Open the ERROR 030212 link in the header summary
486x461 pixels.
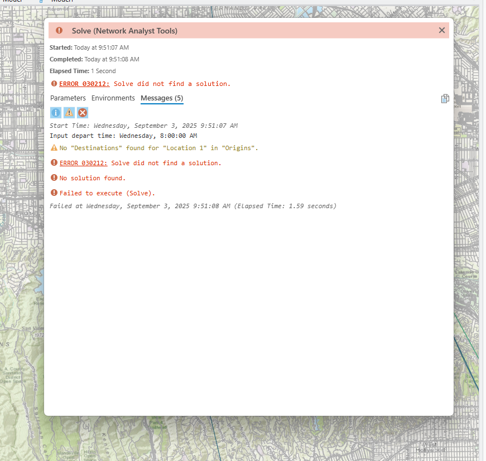click(x=84, y=84)
